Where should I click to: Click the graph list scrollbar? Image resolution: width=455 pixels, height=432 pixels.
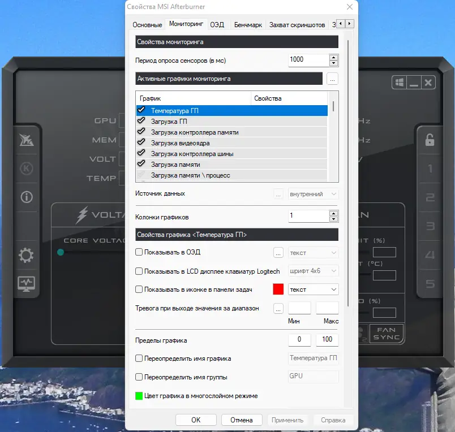[x=333, y=106]
